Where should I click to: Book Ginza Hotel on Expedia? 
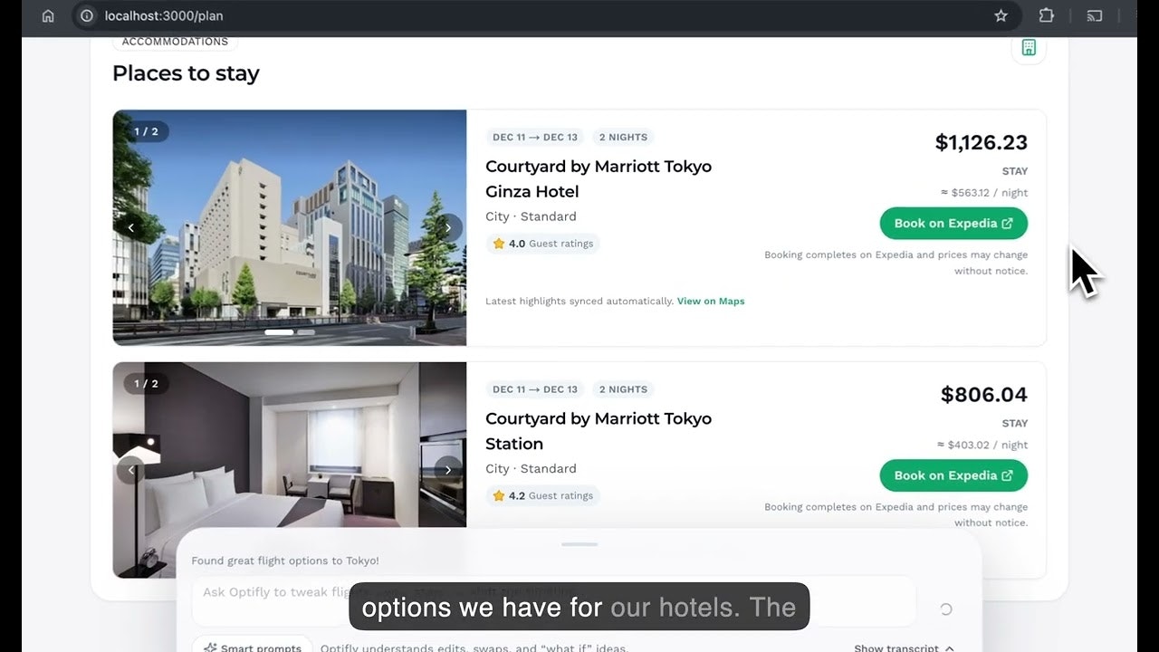tap(953, 224)
